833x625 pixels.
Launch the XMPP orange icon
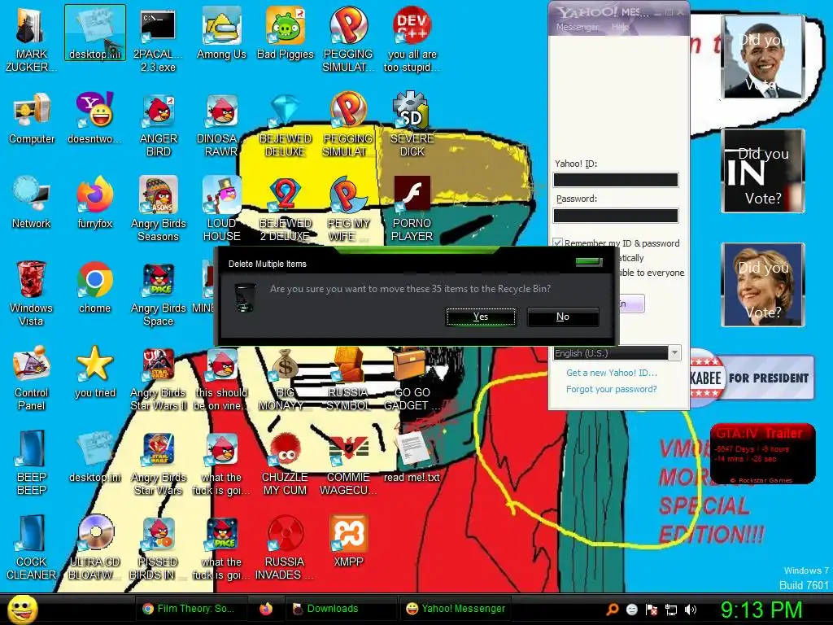[348, 541]
